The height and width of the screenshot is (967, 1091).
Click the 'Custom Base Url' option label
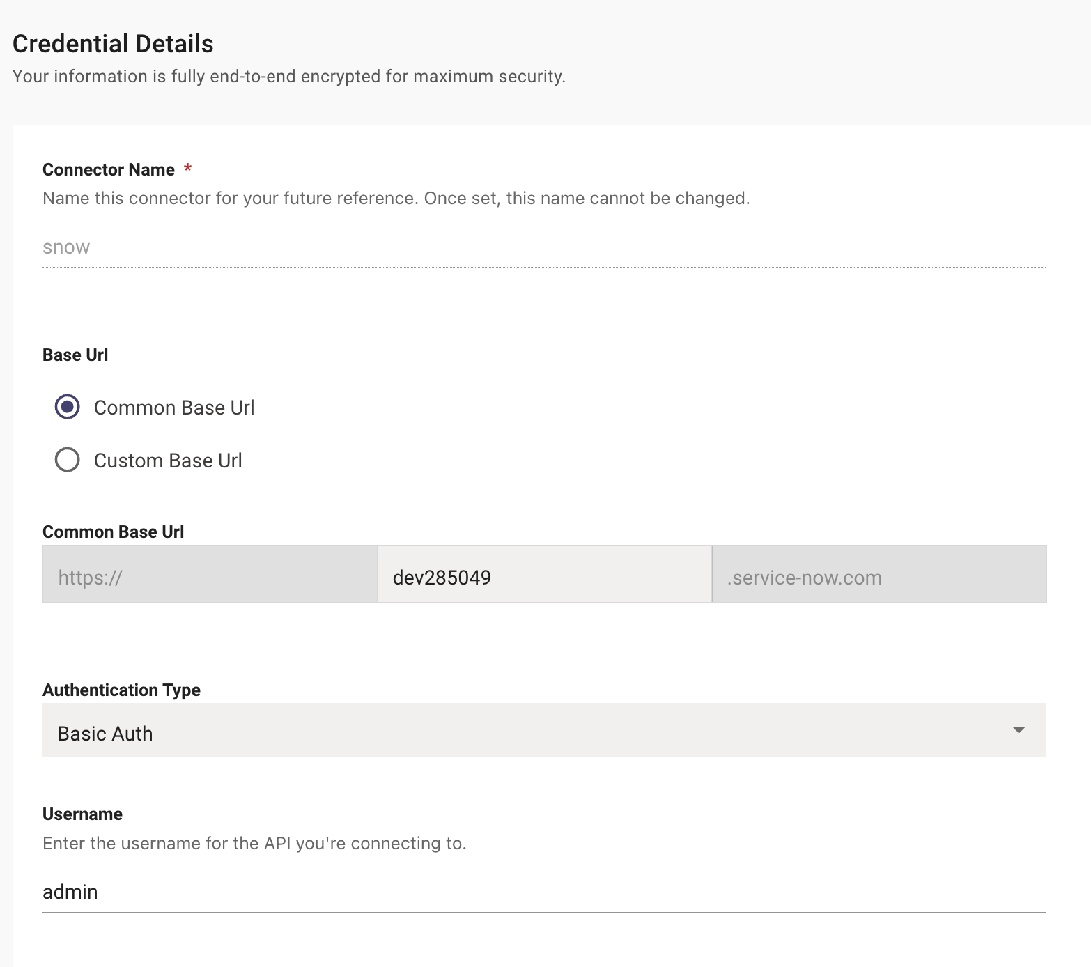click(168, 461)
